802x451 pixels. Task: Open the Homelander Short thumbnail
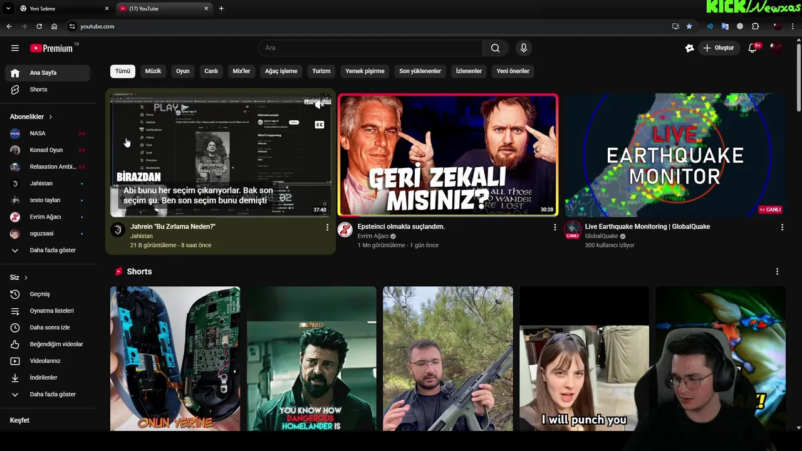pyautogui.click(x=311, y=359)
